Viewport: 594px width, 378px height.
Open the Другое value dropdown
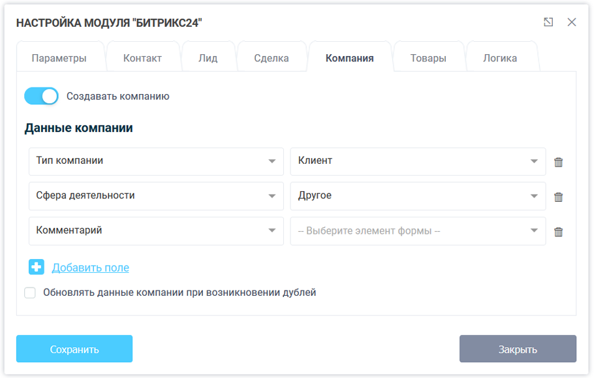(417, 196)
